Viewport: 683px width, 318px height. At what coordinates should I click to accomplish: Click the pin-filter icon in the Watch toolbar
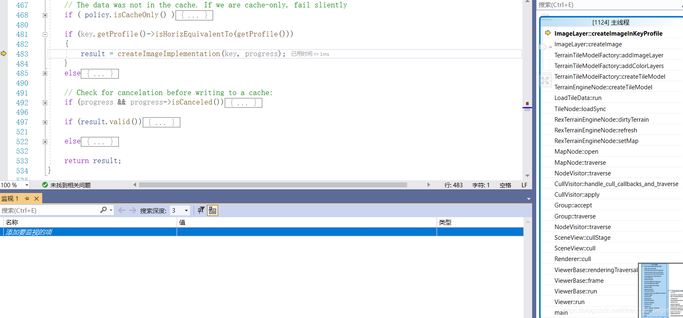(x=201, y=210)
